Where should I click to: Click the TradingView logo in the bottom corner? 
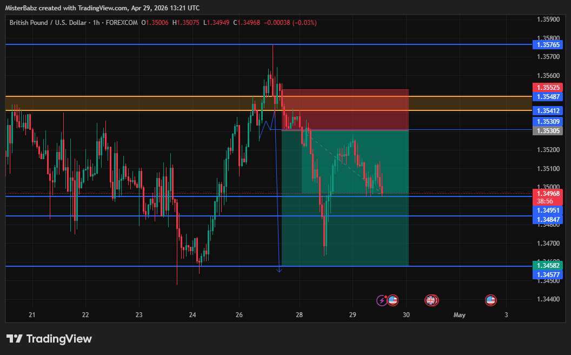(49, 339)
